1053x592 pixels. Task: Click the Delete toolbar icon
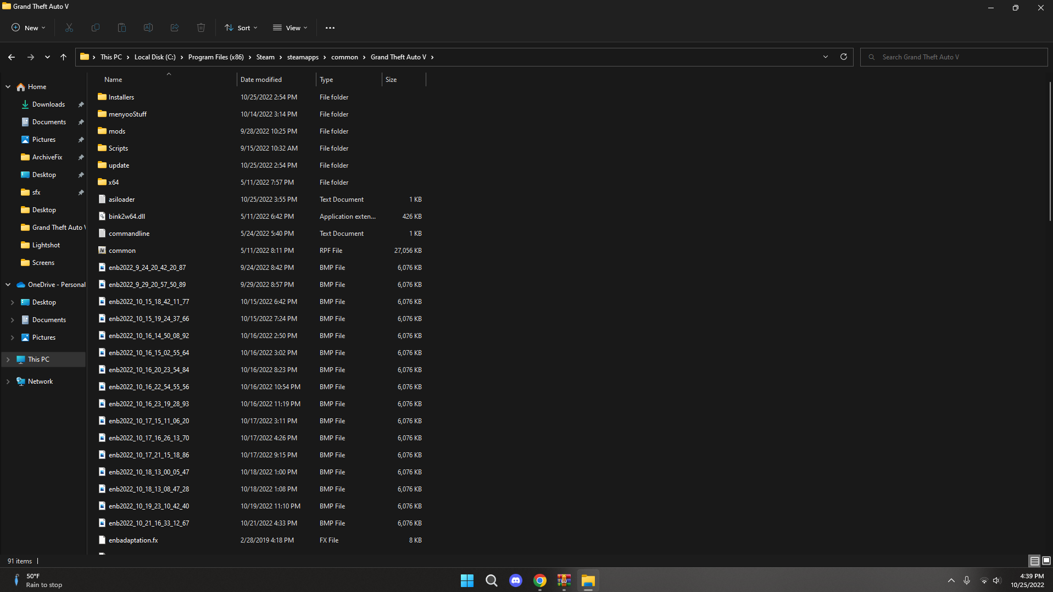200,27
